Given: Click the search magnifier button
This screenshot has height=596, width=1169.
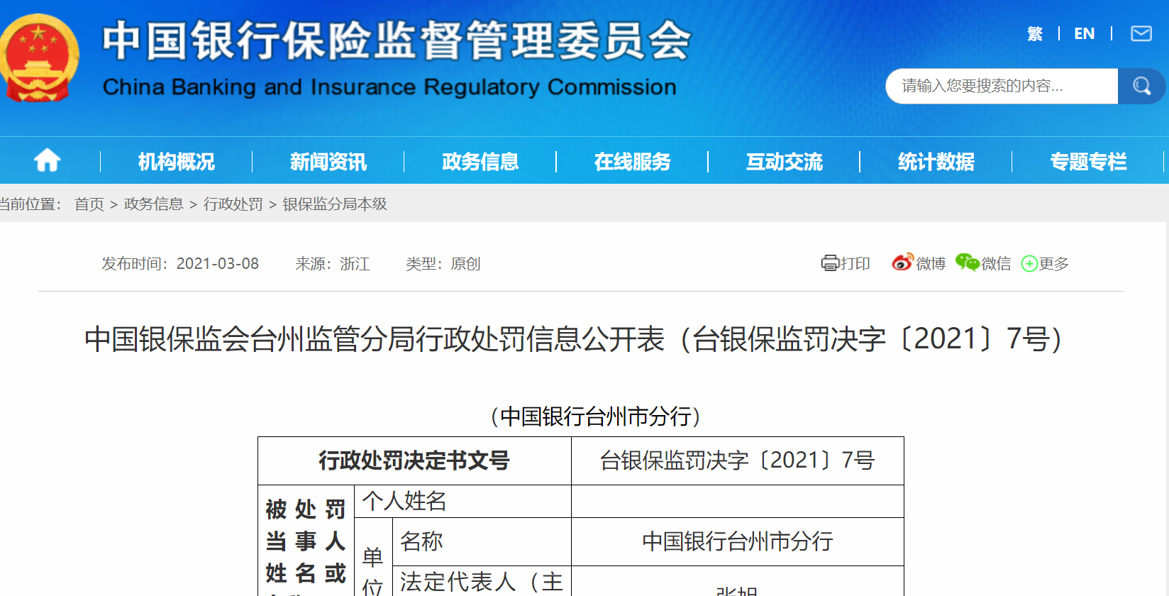Looking at the screenshot, I should coord(1141,86).
